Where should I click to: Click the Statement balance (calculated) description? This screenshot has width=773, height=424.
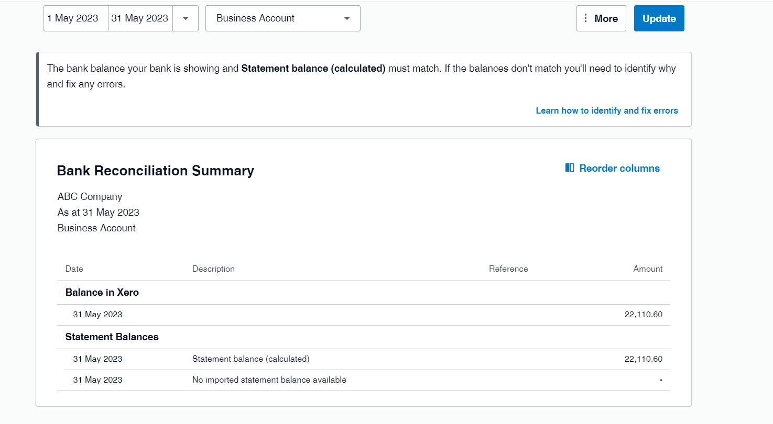[251, 359]
